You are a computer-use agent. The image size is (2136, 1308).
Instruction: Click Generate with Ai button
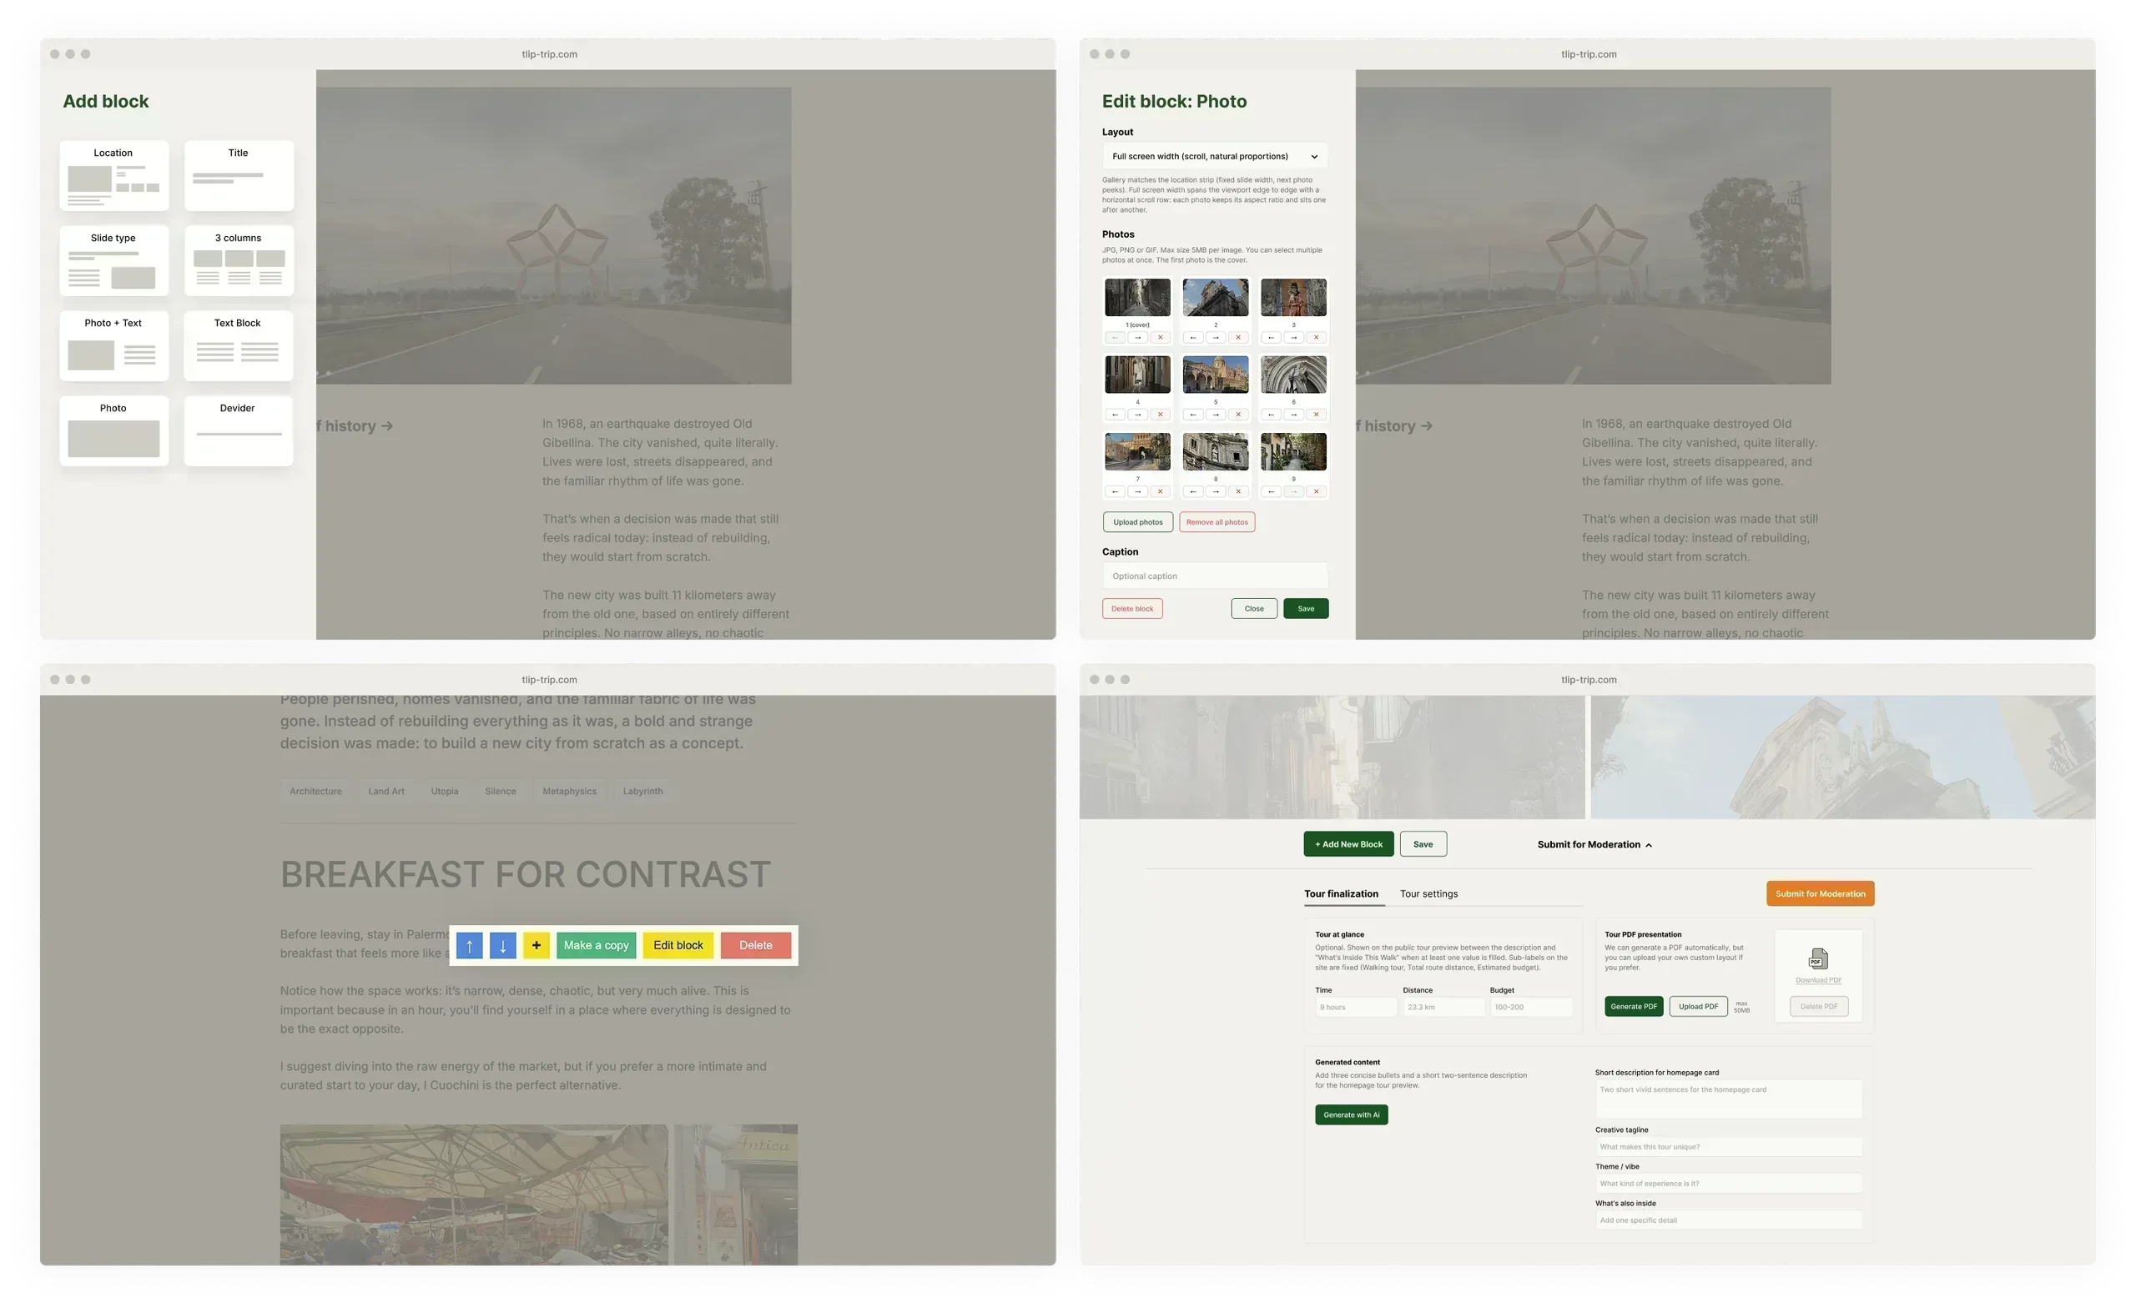[x=1351, y=1114]
